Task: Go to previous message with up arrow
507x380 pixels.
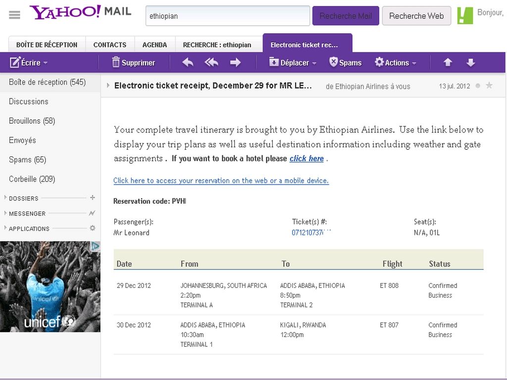Action: tap(448, 62)
